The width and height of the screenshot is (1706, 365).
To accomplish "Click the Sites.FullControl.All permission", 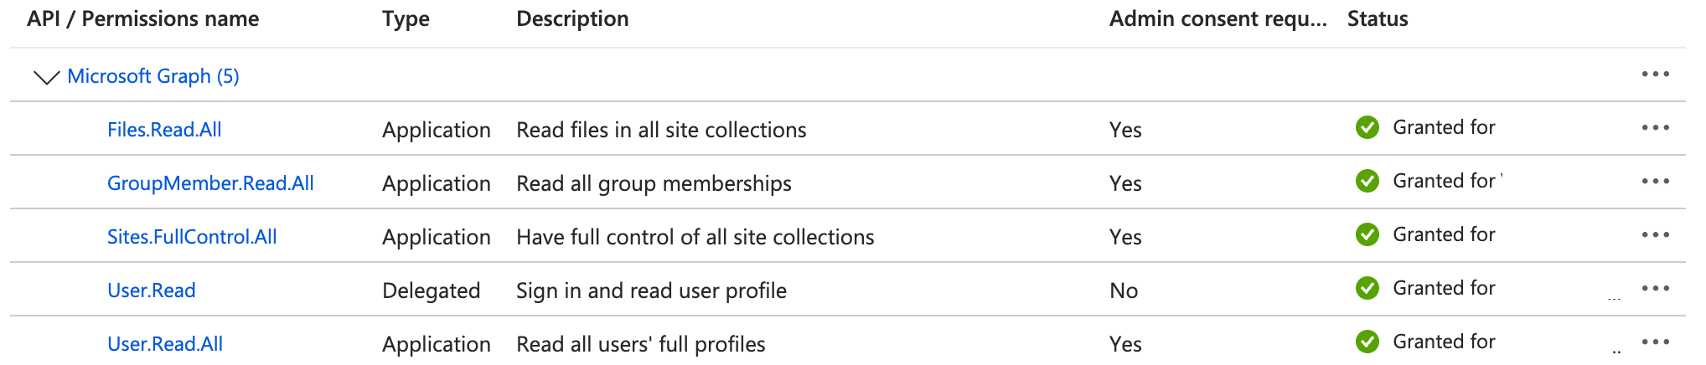I will point(192,237).
